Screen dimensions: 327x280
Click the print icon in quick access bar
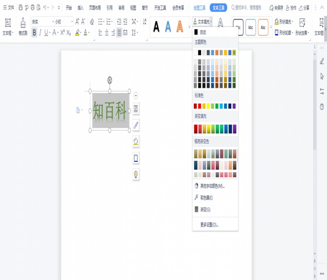pos(33,8)
